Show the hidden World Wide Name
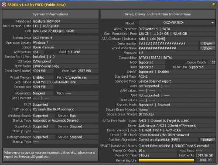This screenshot has height=165, width=218. tap(208, 48)
